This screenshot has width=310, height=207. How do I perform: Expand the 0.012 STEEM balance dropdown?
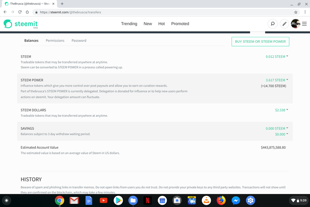[x=277, y=57]
